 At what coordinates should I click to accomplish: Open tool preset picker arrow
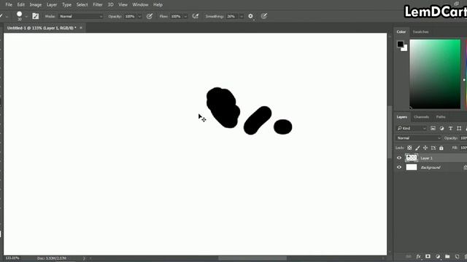pyautogui.click(x=7, y=17)
